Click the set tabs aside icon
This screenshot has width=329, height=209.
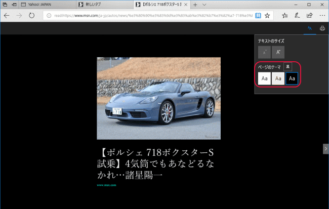[14, 5]
